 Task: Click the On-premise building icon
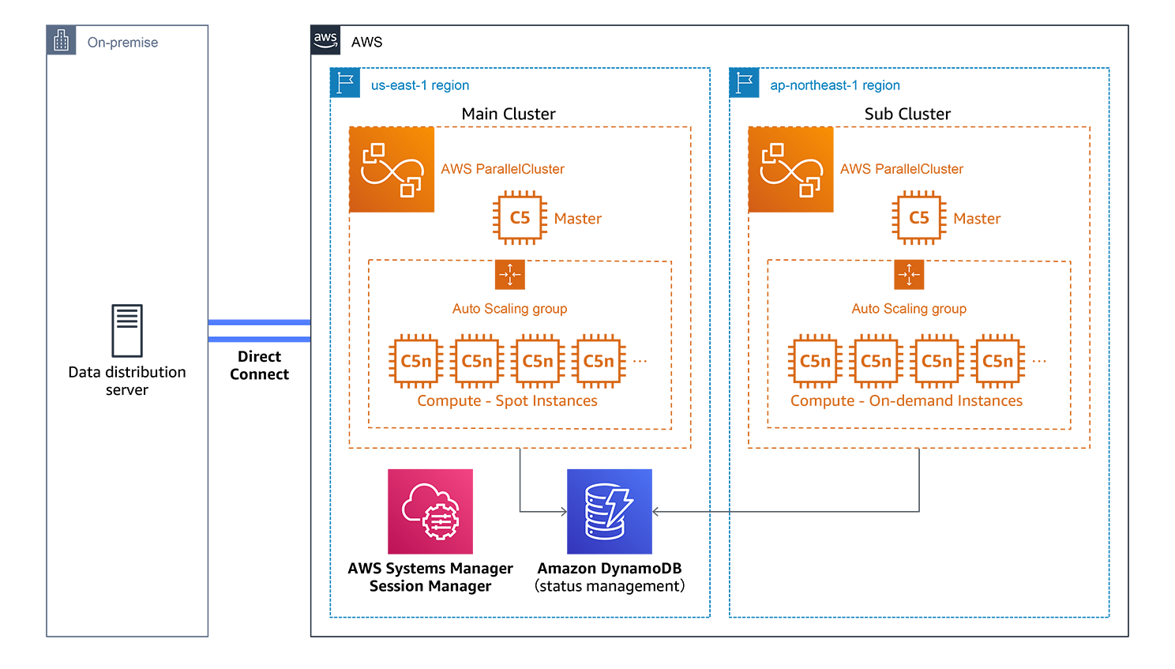pos(62,40)
